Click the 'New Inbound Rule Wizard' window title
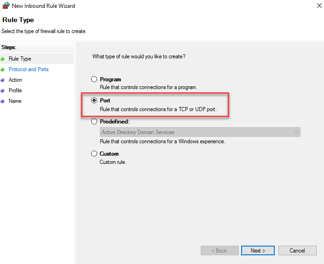The height and width of the screenshot is (264, 324). coord(43,6)
